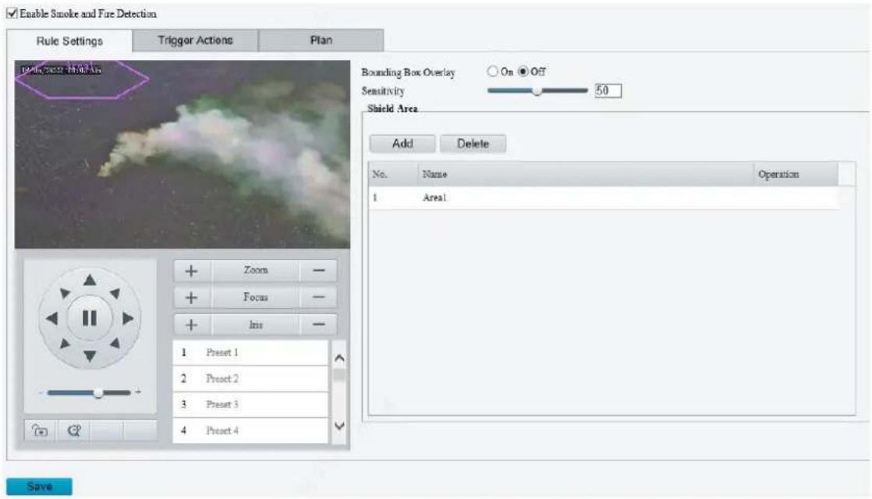Screen dimensions: 872x499
Task: Move camera up-left with diagonal arrow
Action: pyautogui.click(x=65, y=293)
